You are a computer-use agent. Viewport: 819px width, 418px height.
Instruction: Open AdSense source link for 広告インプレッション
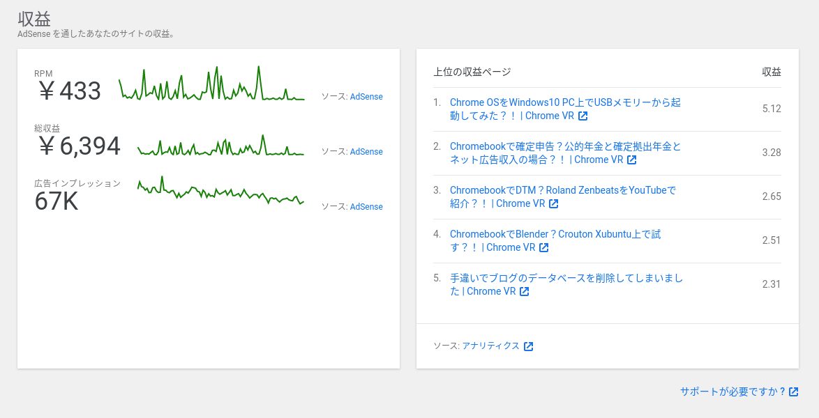click(x=366, y=207)
